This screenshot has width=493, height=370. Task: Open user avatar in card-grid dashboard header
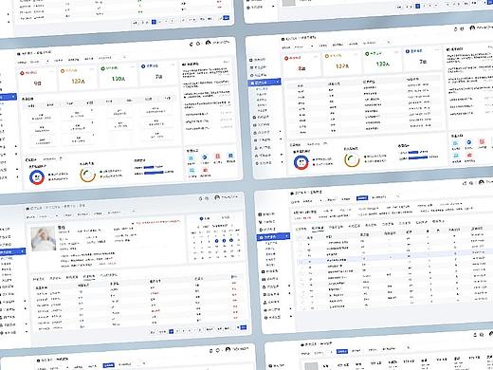click(208, 43)
